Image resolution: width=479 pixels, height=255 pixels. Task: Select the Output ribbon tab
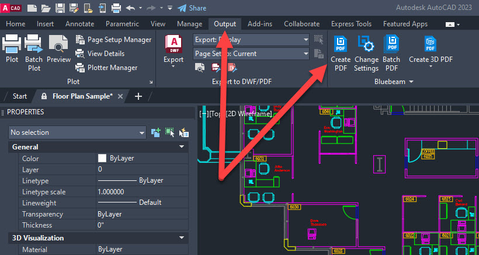(225, 24)
